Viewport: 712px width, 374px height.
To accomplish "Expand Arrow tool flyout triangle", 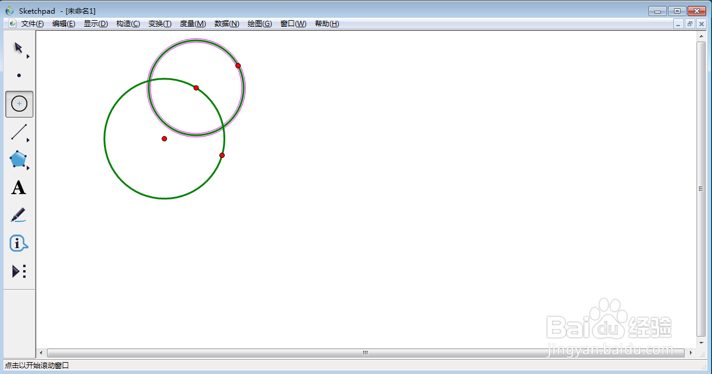I will pyautogui.click(x=28, y=56).
